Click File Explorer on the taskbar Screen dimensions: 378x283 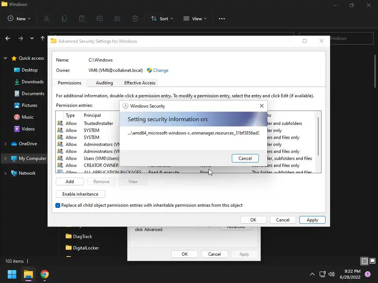(x=28, y=274)
